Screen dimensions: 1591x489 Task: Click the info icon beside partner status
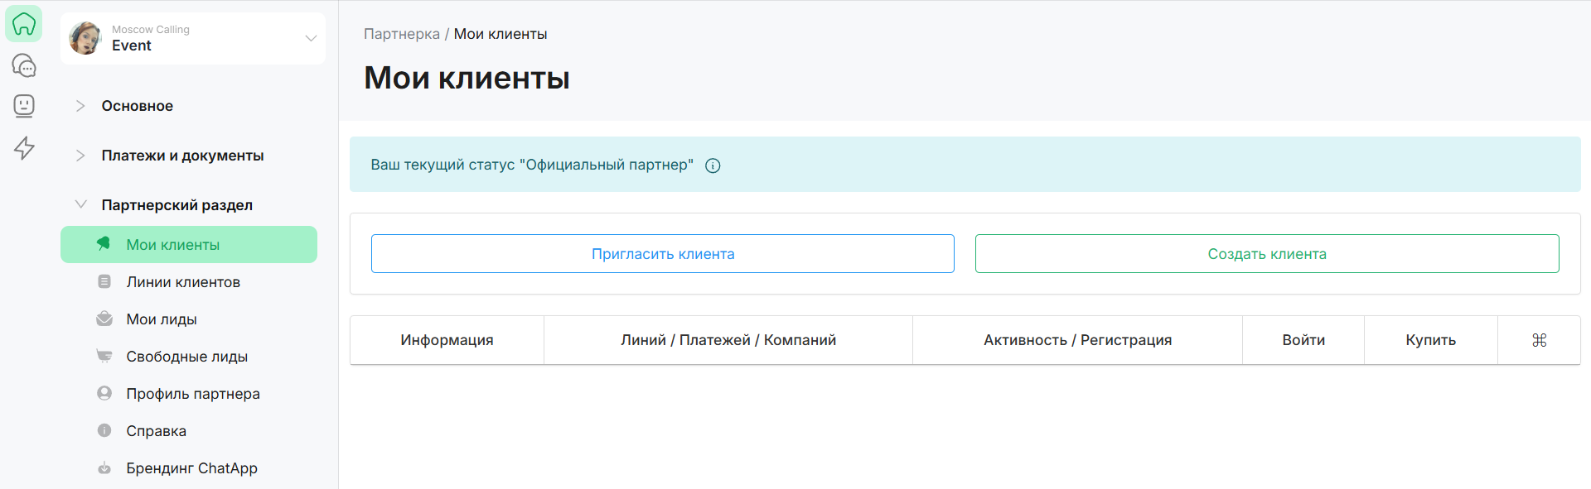tap(713, 165)
